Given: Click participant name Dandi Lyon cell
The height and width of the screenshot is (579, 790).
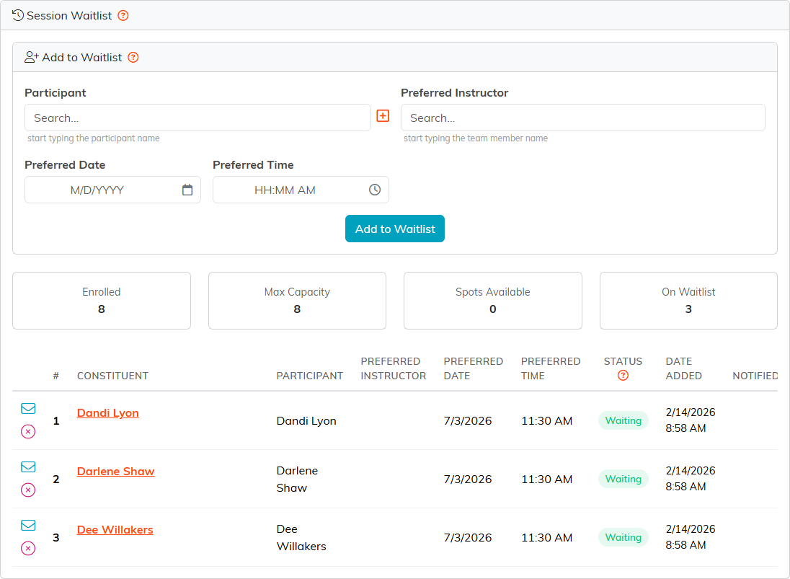Looking at the screenshot, I should 306,421.
